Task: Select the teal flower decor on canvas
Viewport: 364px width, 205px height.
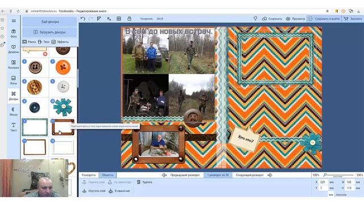Action: (312, 143)
